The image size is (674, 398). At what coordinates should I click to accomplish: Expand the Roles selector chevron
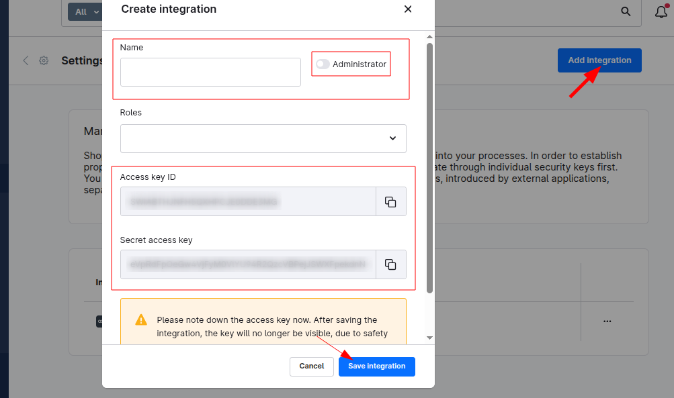[x=392, y=138]
